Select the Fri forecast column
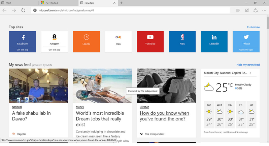 point(241,115)
